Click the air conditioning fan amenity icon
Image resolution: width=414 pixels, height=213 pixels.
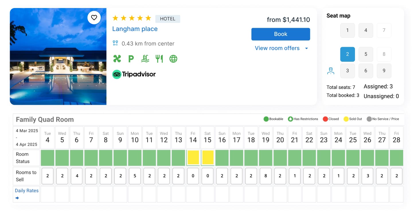[x=117, y=59]
